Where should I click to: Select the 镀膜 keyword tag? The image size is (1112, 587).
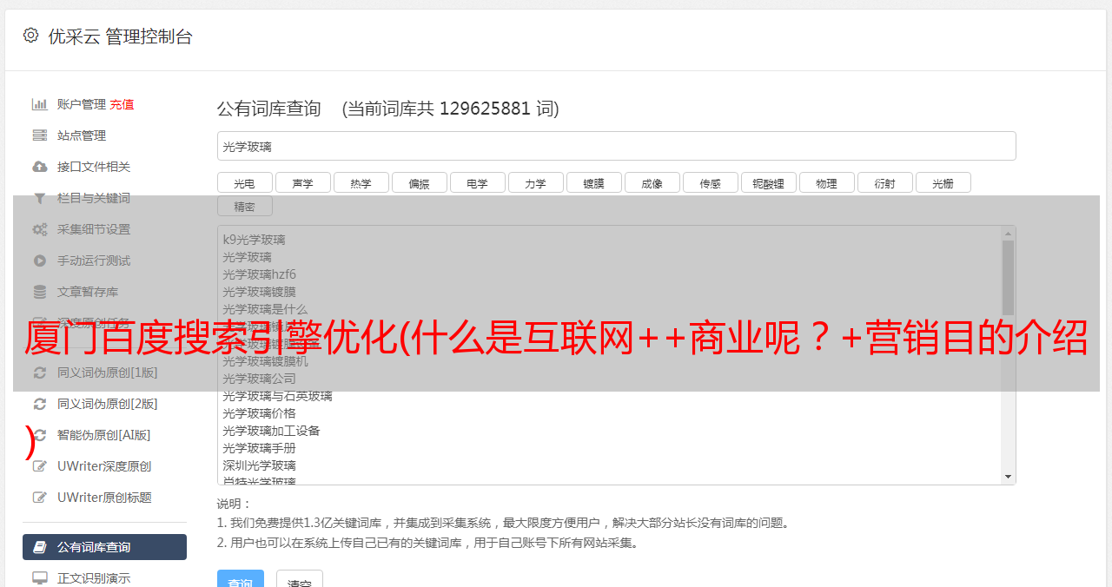pos(594,182)
